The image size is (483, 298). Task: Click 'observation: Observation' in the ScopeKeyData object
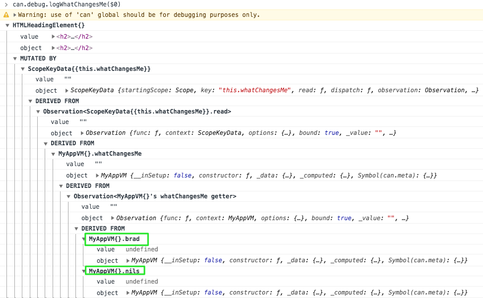[x=421, y=90]
